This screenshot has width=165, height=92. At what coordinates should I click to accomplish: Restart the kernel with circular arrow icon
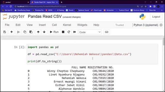(69, 32)
